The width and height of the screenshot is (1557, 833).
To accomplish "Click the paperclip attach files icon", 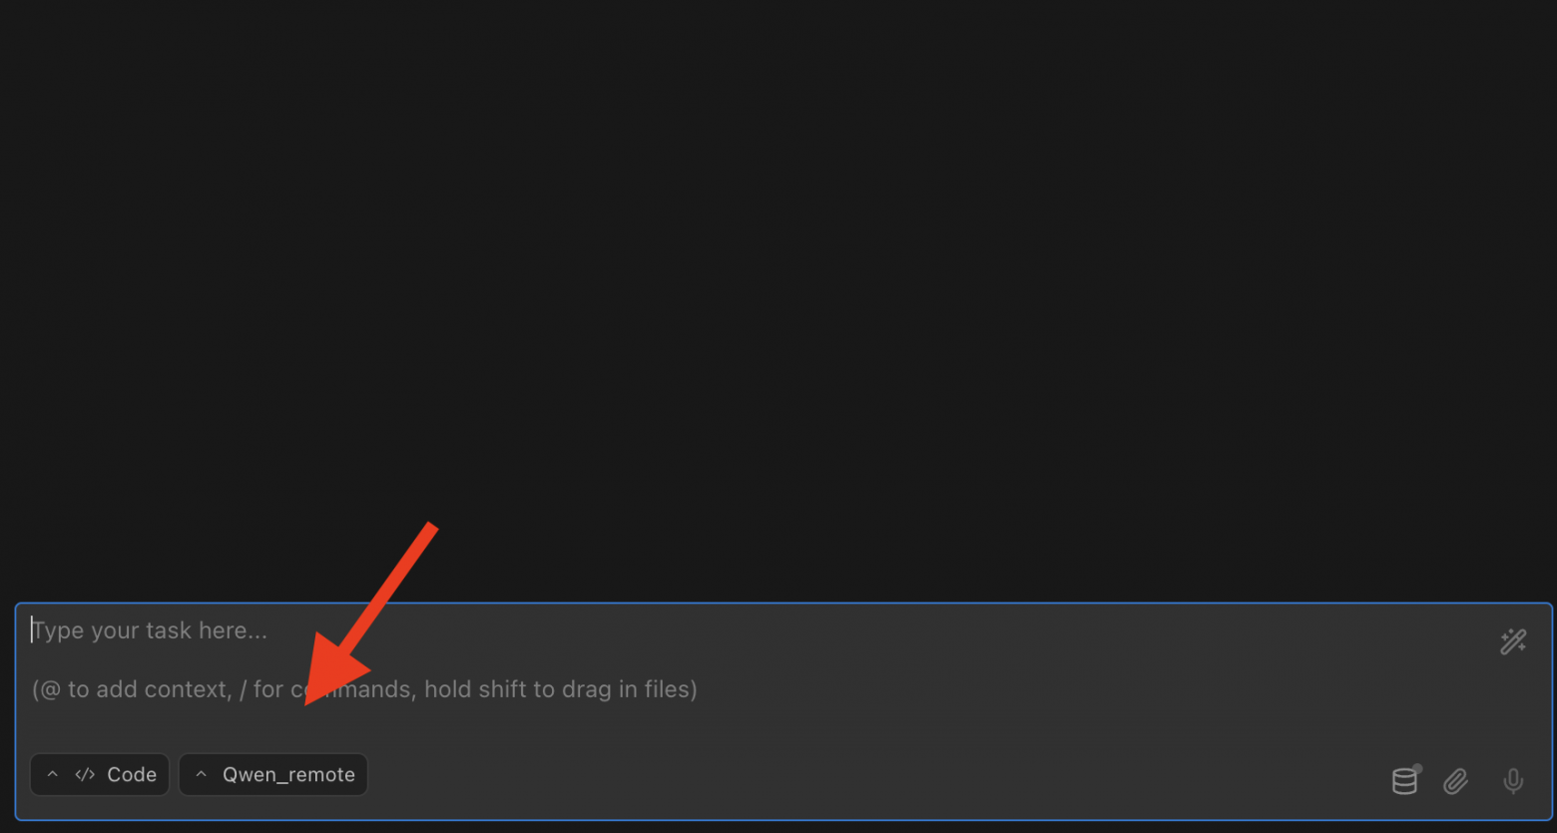I will click(x=1456, y=781).
